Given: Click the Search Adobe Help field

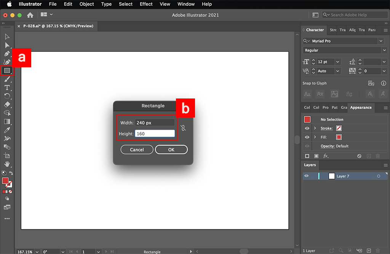Looking at the screenshot, I should (x=355, y=15).
